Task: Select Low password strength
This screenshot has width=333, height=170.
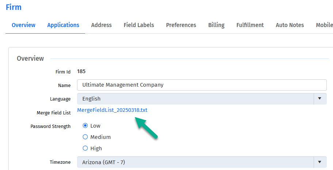Action: [85, 125]
